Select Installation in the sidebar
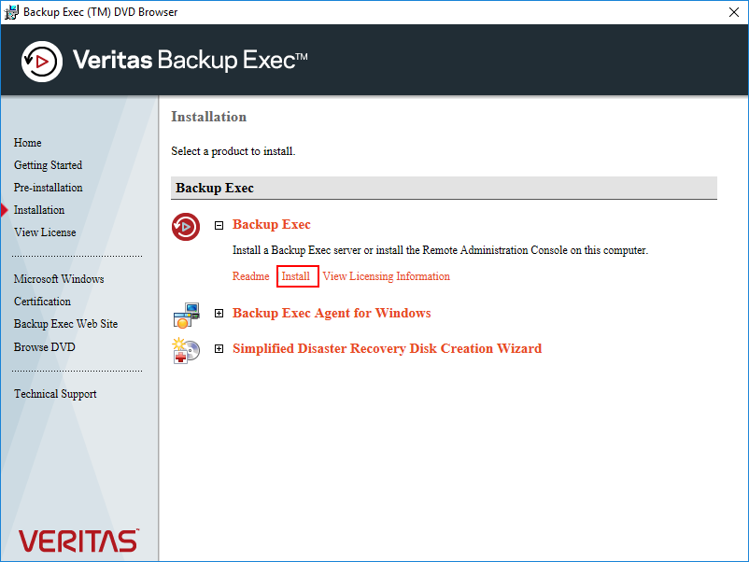The image size is (749, 562). pos(39,210)
